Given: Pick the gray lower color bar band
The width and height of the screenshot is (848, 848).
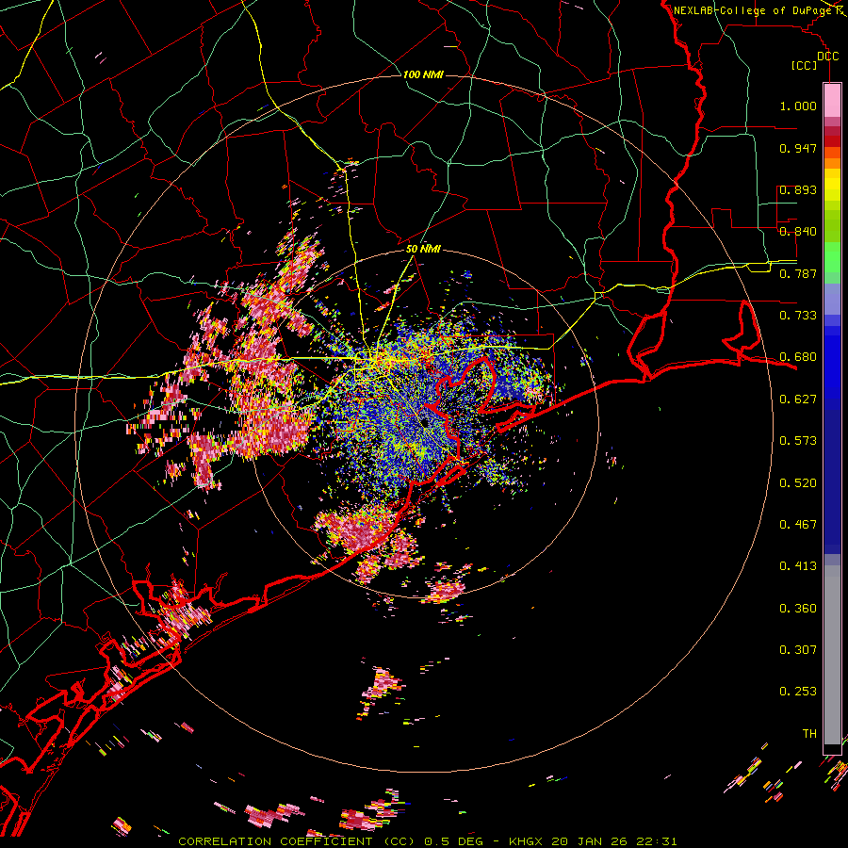Looking at the screenshot, I should coord(832,657).
